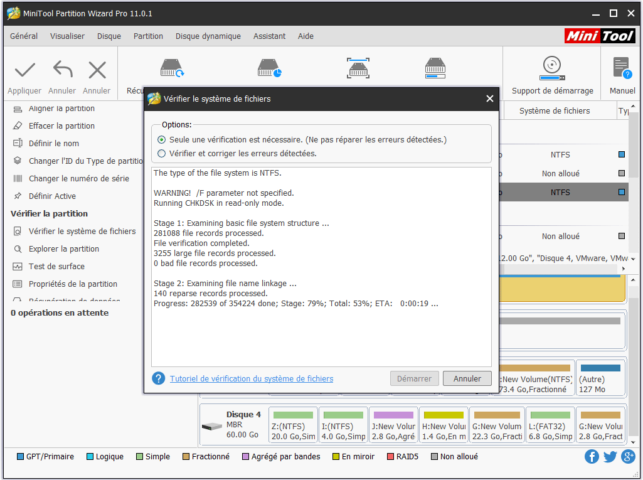Screen dimensions: 643x480
Task: Click the En miroir legend color swatch
Action: click(x=336, y=457)
